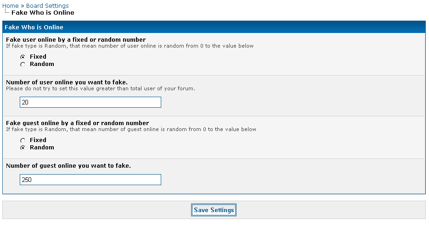This screenshot has height=225, width=429.
Task: Click the guest online random-type description text
Action: pyautogui.click(x=131, y=129)
